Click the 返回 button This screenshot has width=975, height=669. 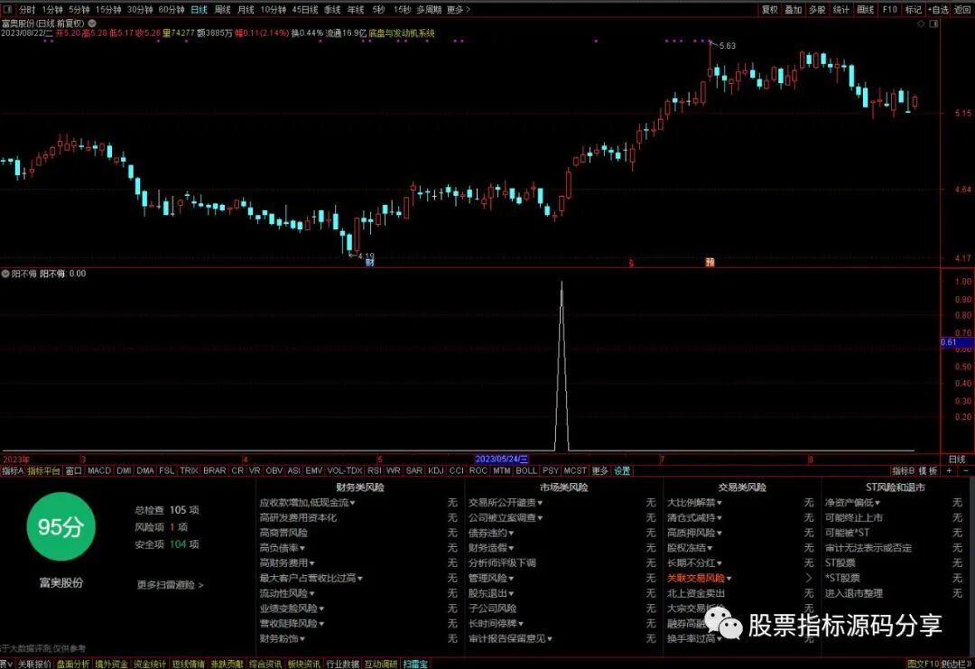click(963, 9)
